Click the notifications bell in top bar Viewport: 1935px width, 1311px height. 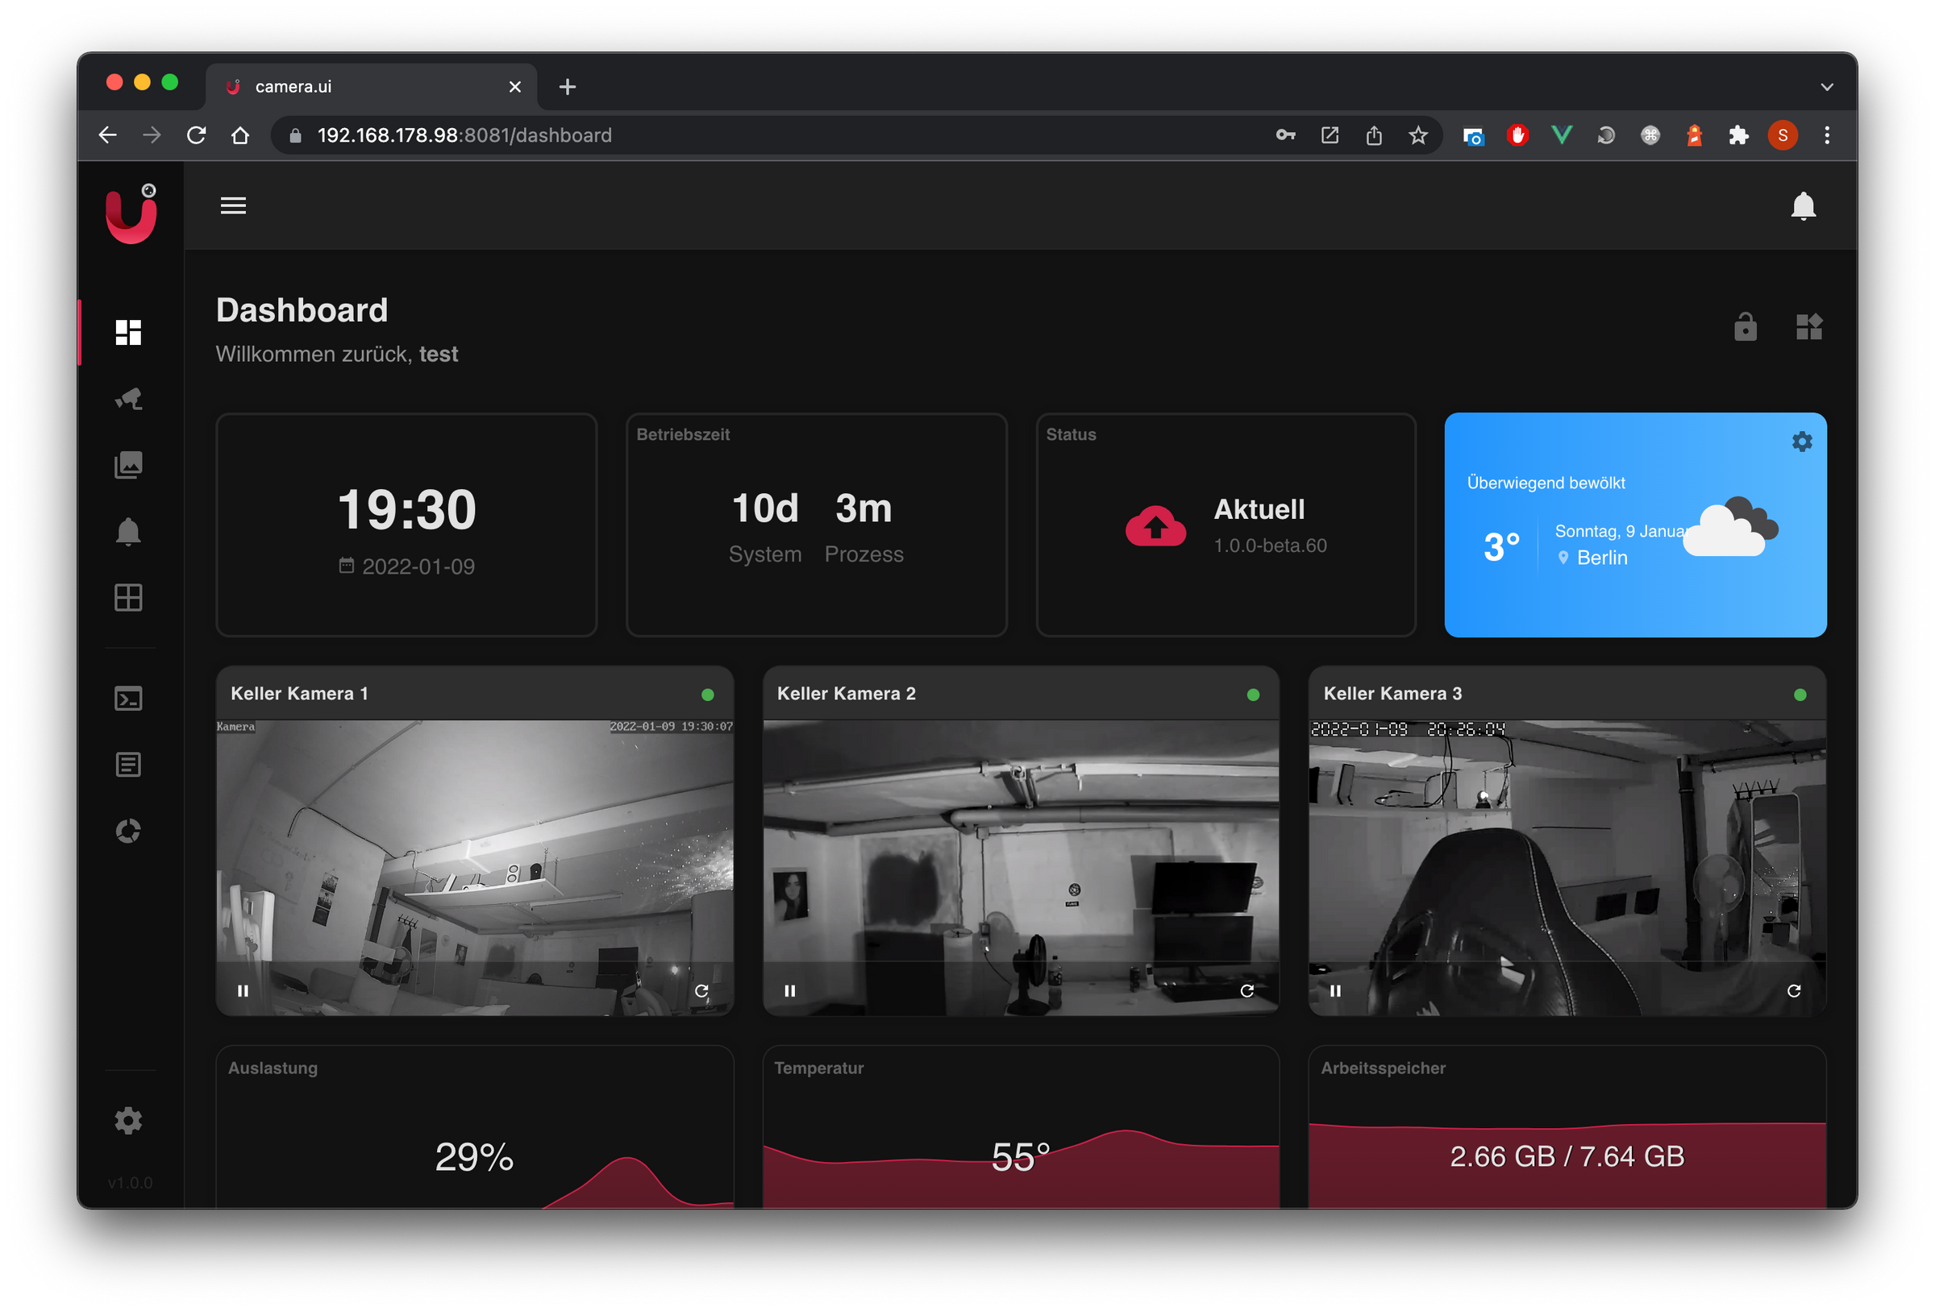[x=1803, y=205]
